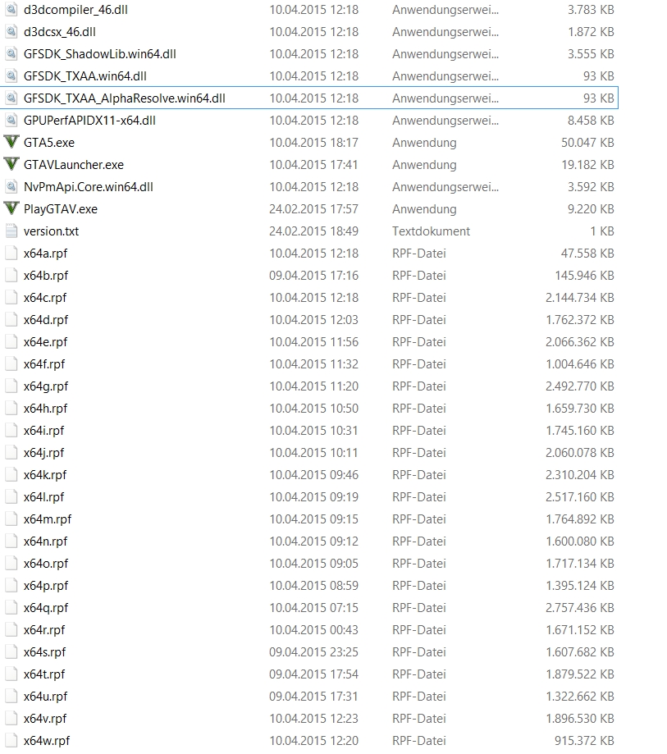Click the x64b.rpf file icon

(11, 275)
